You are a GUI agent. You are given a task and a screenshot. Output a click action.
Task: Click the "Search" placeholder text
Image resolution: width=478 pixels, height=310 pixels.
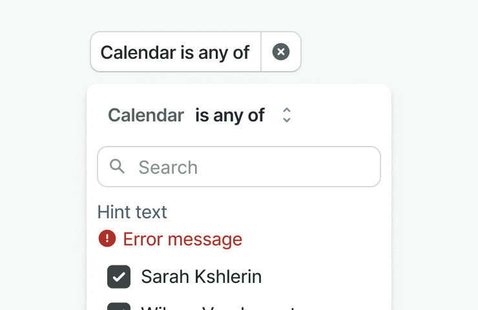click(168, 167)
